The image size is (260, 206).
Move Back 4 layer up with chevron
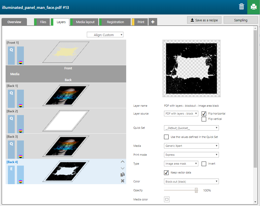[x=122, y=162]
